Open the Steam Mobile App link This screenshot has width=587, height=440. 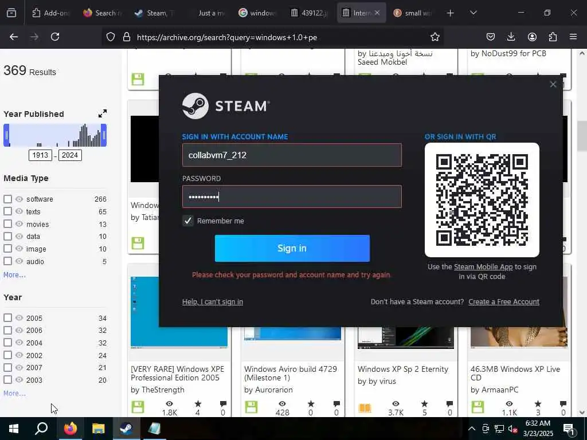point(483,267)
